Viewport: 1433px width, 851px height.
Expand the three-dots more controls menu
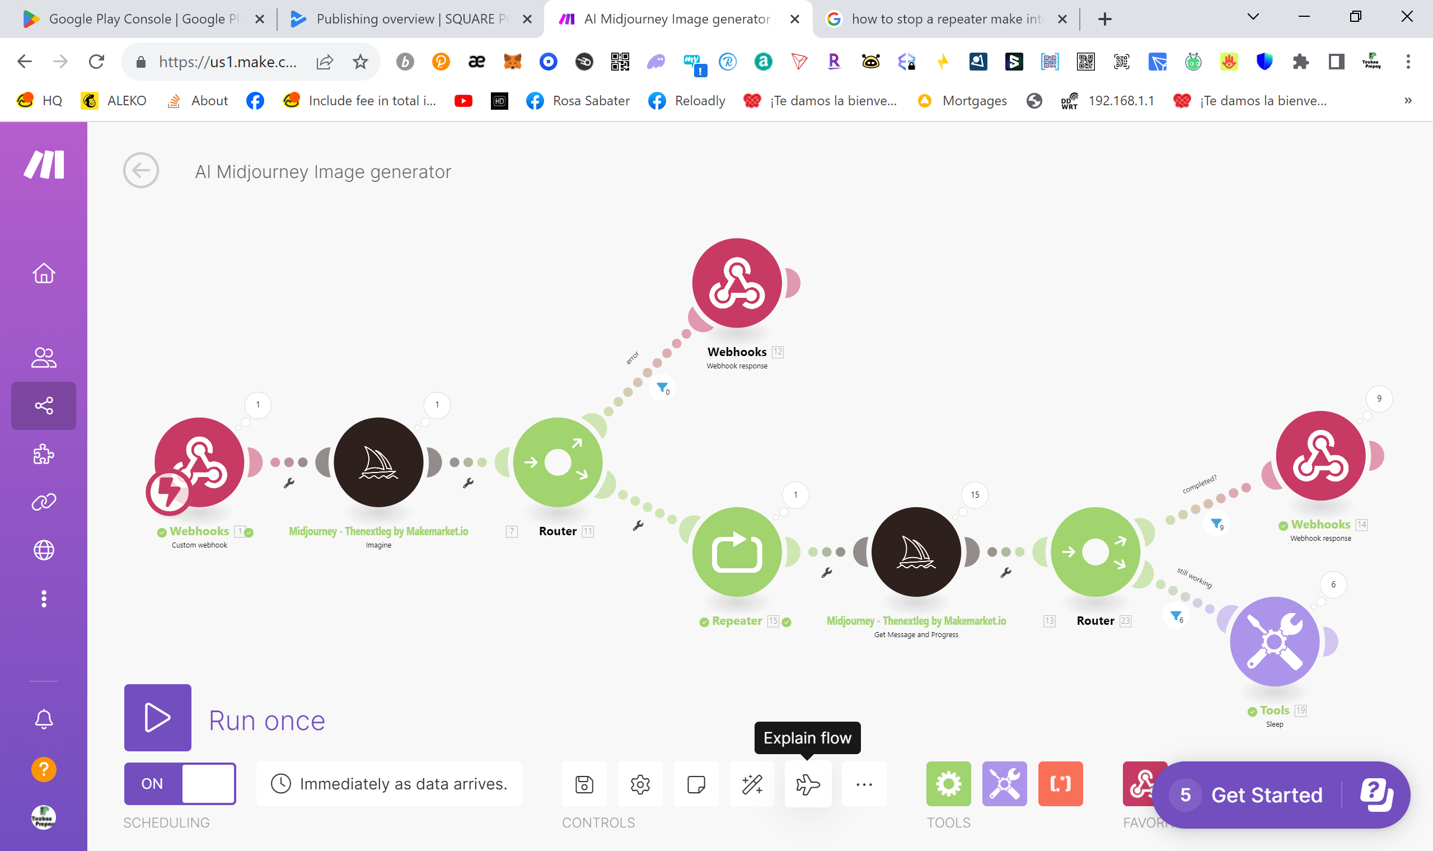[x=864, y=783]
